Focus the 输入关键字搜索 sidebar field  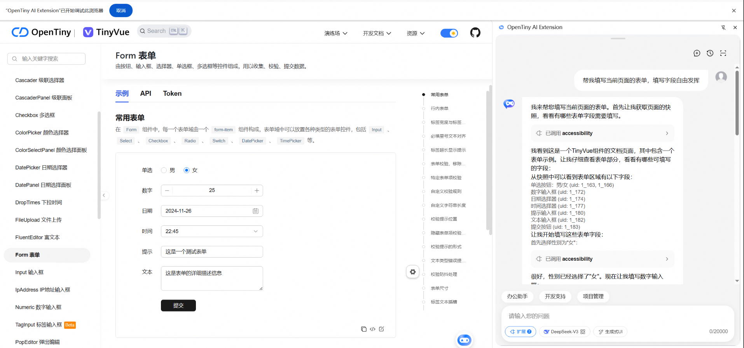pyautogui.click(x=46, y=59)
